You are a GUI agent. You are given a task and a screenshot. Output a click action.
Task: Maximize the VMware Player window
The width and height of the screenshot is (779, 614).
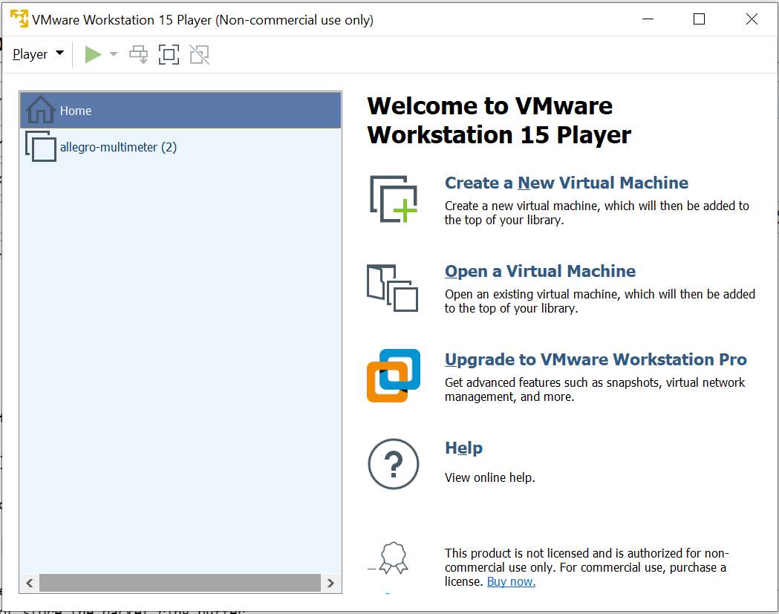699,19
